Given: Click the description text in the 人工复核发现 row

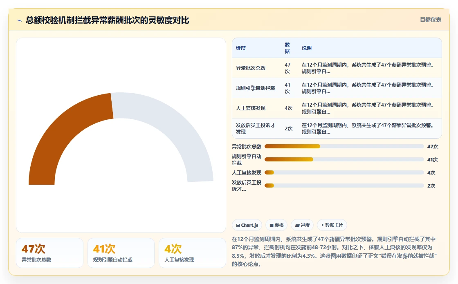Looking at the screenshot, I should click(x=368, y=108).
